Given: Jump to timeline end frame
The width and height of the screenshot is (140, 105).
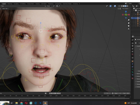Looking at the screenshot, I should click(60, 93).
